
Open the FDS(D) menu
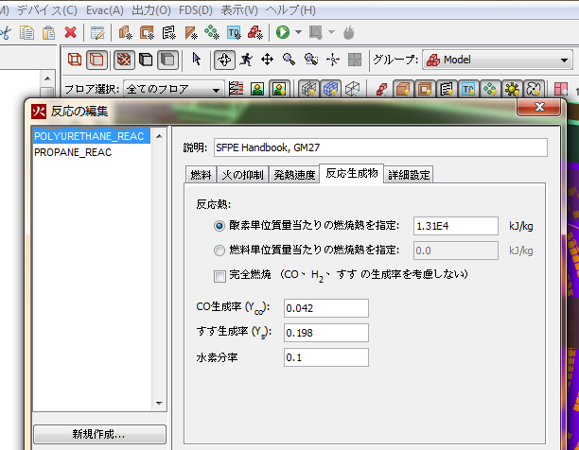pyautogui.click(x=196, y=10)
